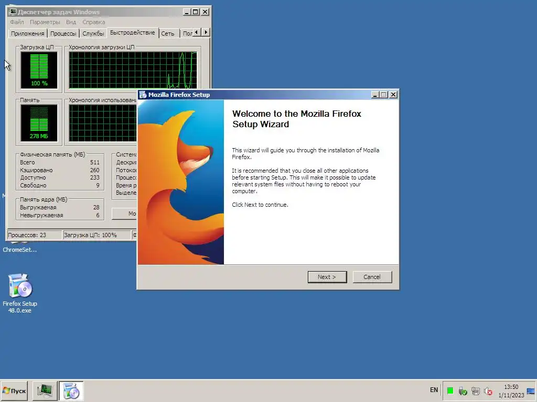Image resolution: width=537 pixels, height=402 pixels.
Task: Open the Параметры menu
Action: (45, 22)
